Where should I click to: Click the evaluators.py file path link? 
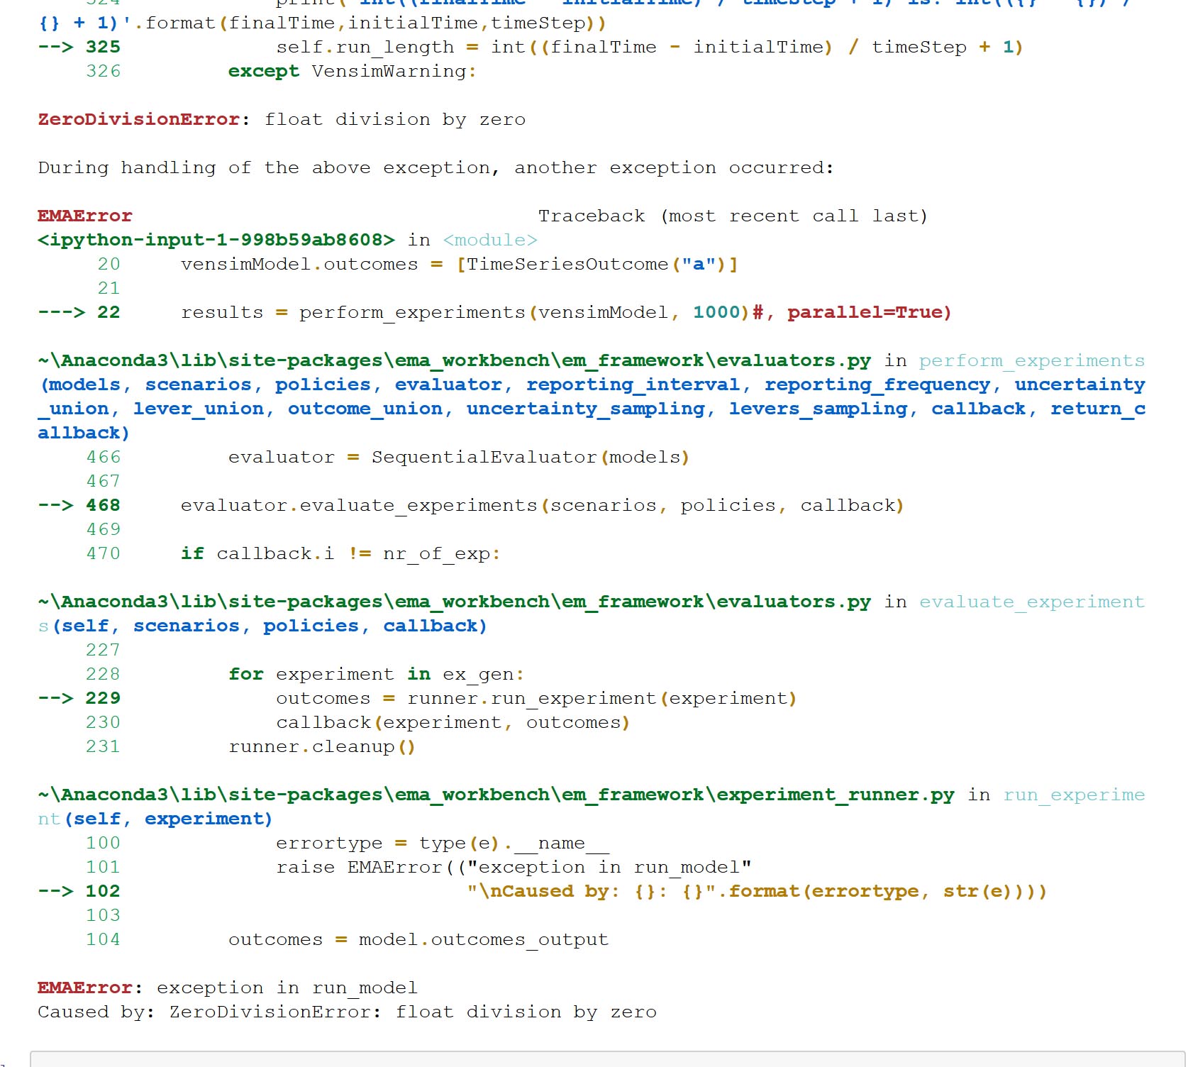tap(454, 360)
